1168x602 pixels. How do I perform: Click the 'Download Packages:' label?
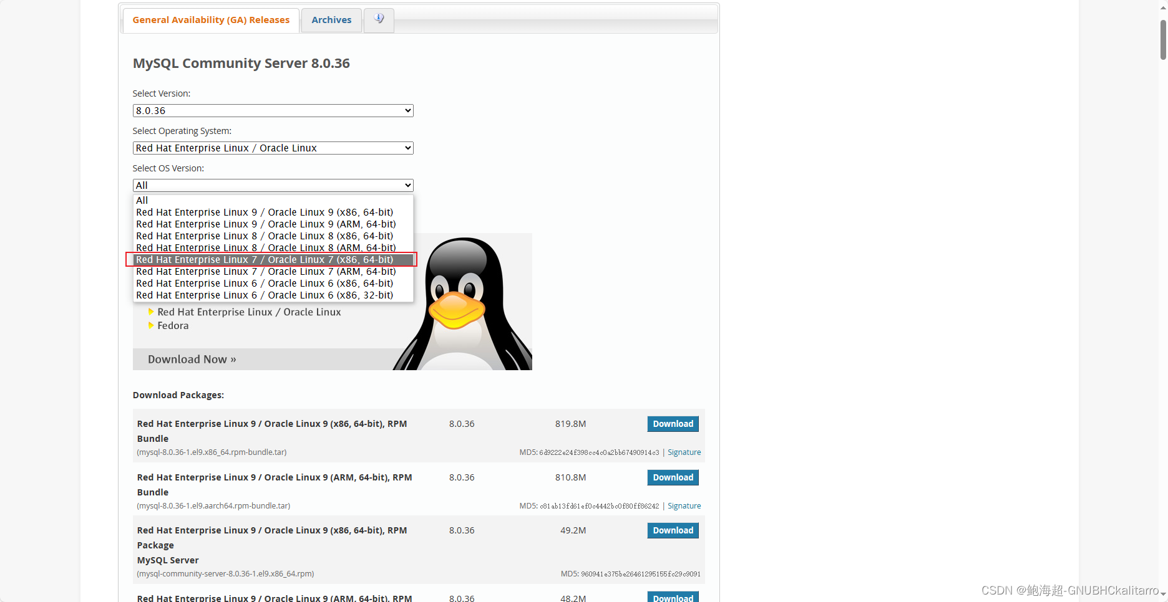pos(178,395)
